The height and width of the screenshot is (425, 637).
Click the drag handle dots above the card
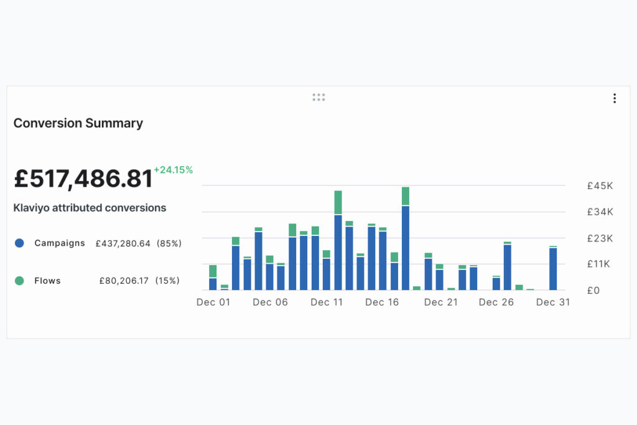coord(318,96)
